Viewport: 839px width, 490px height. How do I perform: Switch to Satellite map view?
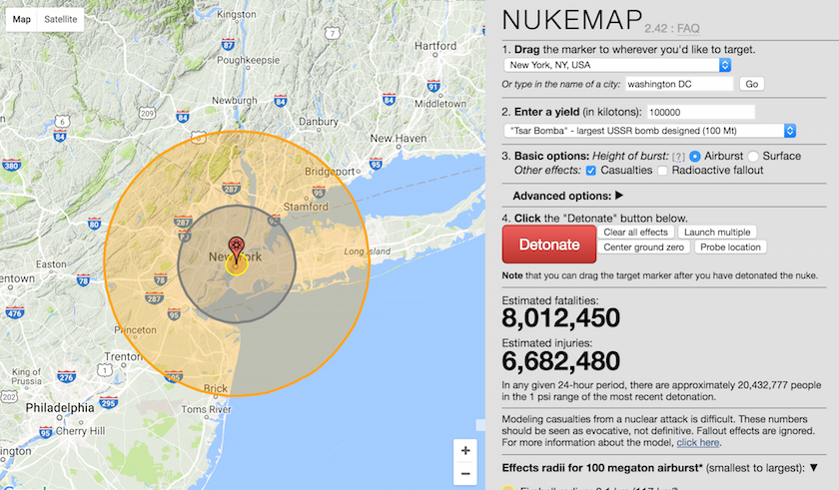click(59, 19)
